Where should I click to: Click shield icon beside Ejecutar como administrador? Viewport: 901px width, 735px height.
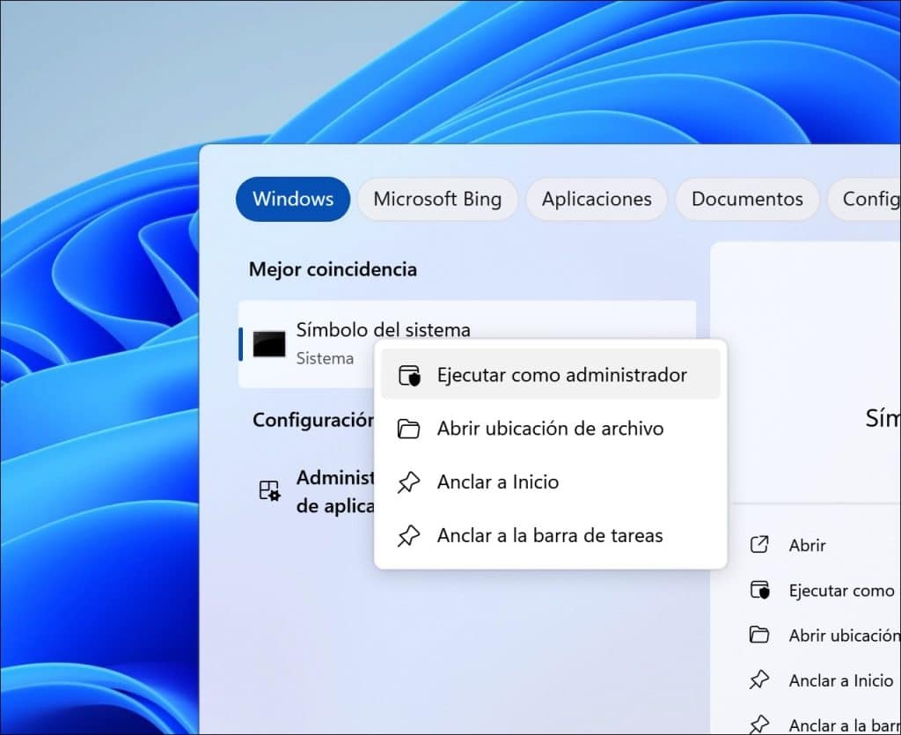click(x=409, y=375)
